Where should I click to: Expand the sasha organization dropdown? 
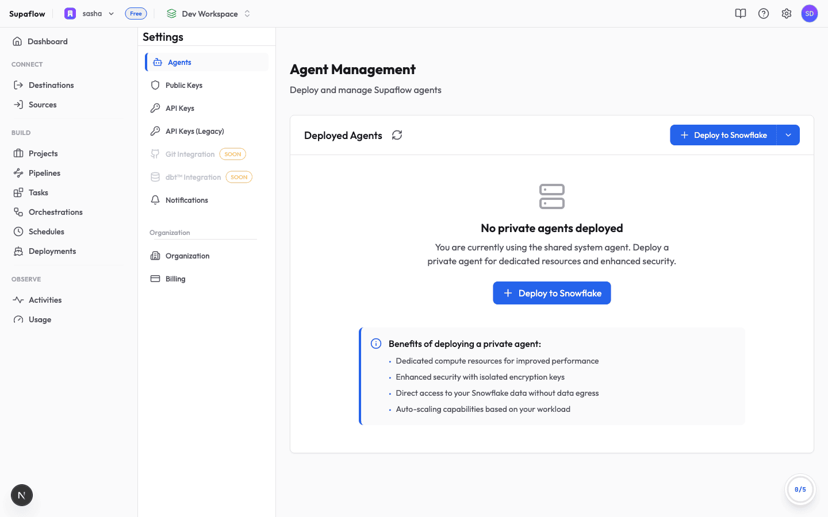point(111,13)
